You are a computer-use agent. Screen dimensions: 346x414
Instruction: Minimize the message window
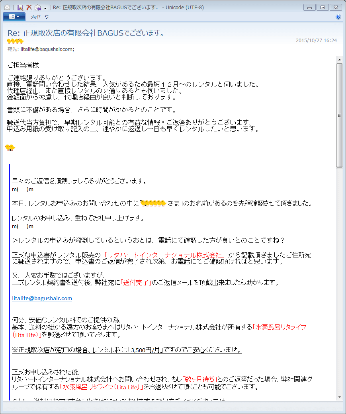(x=309, y=8)
